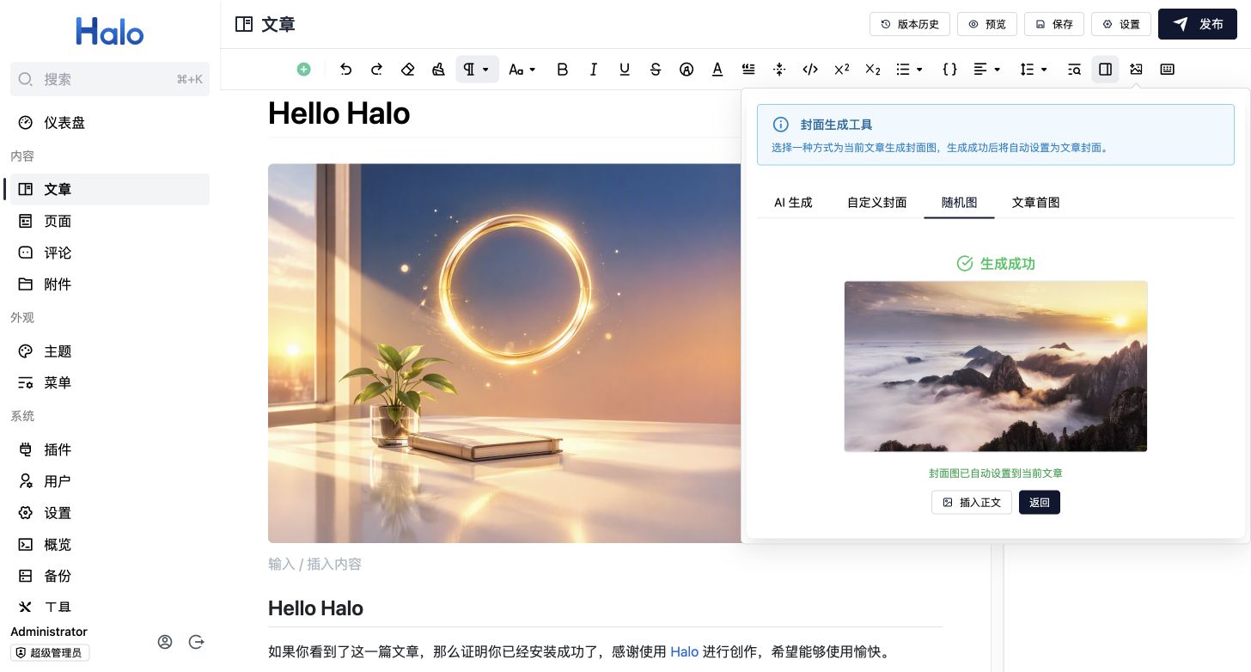The image size is (1251, 672).
Task: Click the text color A icon
Action: coord(717,70)
